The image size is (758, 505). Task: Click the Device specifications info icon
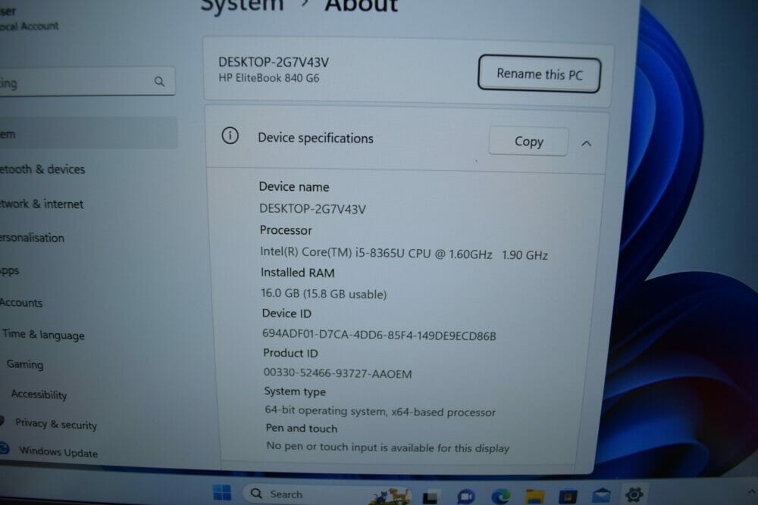(x=230, y=136)
